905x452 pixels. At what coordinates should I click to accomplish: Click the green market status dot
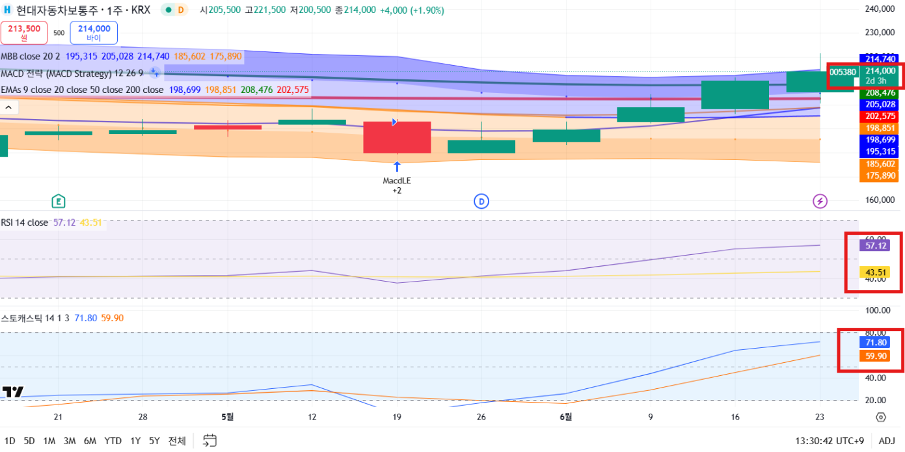click(168, 10)
